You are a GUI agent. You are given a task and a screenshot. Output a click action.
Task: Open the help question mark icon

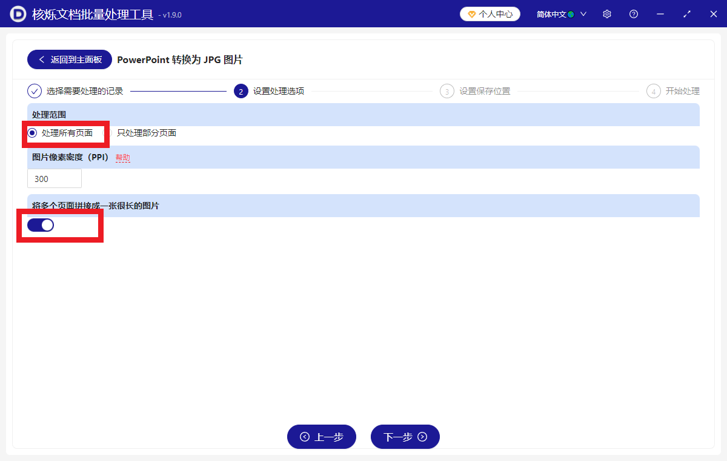633,13
